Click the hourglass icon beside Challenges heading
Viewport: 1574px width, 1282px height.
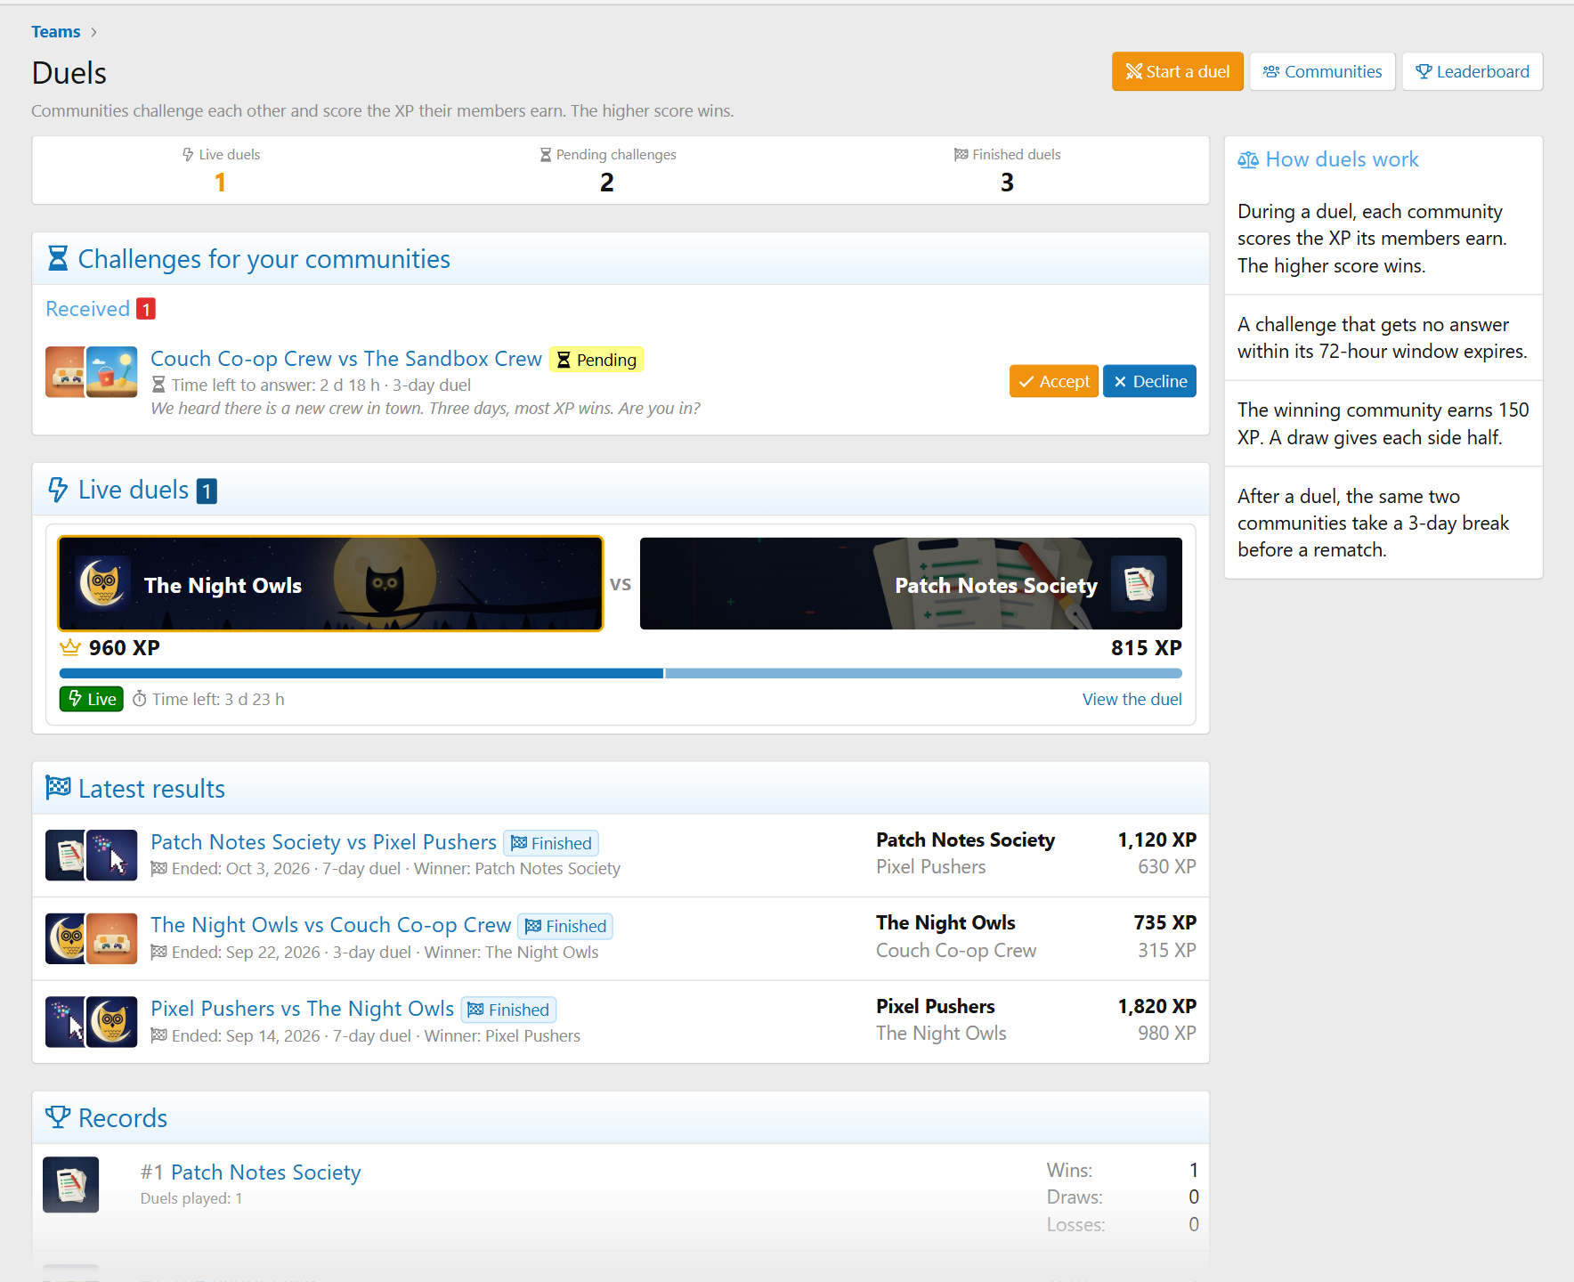pyautogui.click(x=58, y=259)
